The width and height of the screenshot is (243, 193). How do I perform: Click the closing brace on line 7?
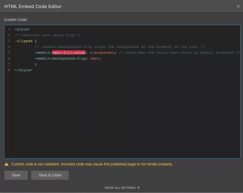pyautogui.click(x=36, y=64)
